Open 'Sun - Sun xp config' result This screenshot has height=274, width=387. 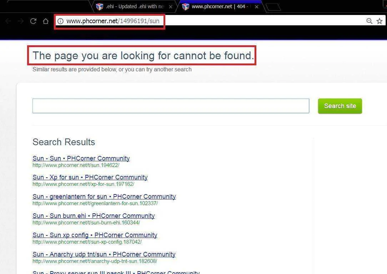[x=95, y=235]
